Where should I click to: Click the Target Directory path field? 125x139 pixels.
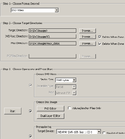point(52,31)
